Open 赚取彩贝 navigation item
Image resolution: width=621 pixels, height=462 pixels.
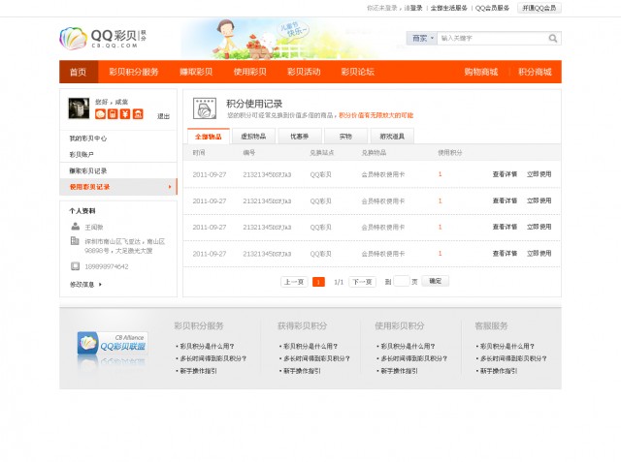pos(196,72)
